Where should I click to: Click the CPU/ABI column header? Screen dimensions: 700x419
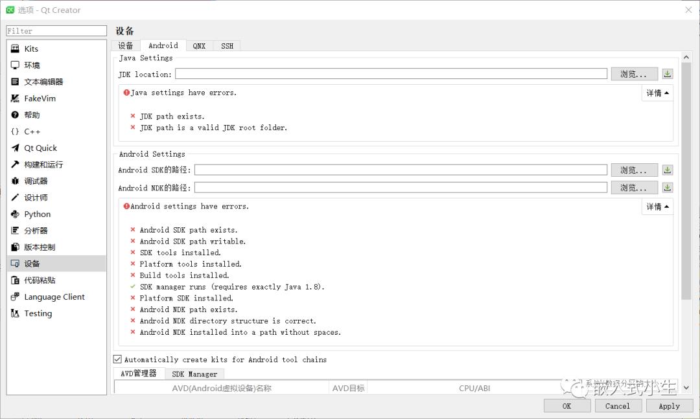pos(474,388)
